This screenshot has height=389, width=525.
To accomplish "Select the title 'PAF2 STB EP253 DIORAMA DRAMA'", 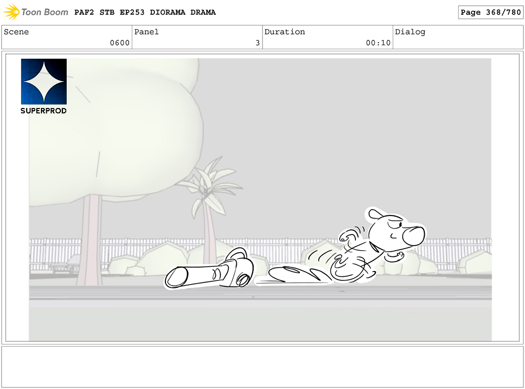I will [145, 13].
